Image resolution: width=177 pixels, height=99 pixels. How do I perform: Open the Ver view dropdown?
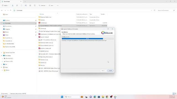(51, 5)
